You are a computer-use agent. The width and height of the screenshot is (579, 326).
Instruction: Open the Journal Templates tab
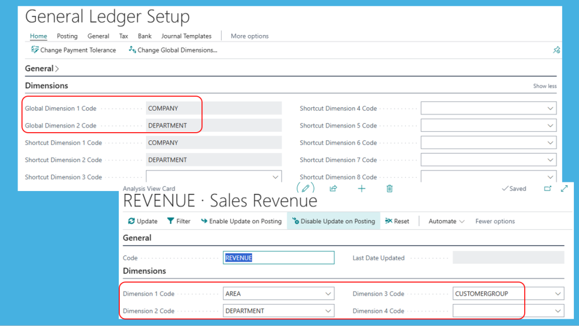click(186, 36)
